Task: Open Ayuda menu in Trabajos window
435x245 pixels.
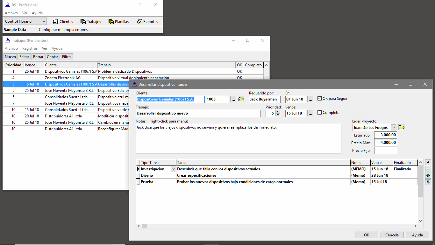Action: pyautogui.click(x=57, y=48)
